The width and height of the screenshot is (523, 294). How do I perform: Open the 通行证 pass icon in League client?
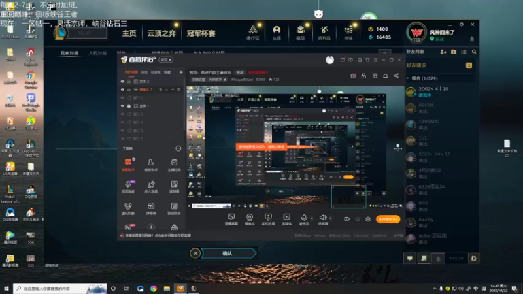(x=253, y=32)
